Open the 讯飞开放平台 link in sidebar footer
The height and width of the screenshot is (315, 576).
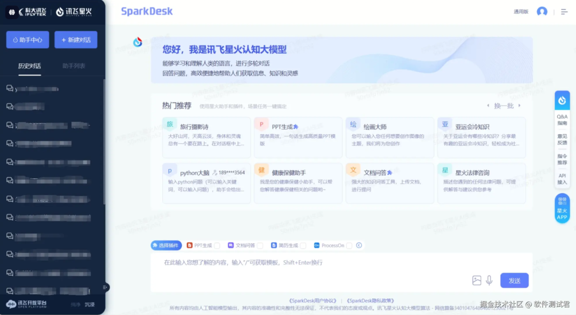pos(27,304)
